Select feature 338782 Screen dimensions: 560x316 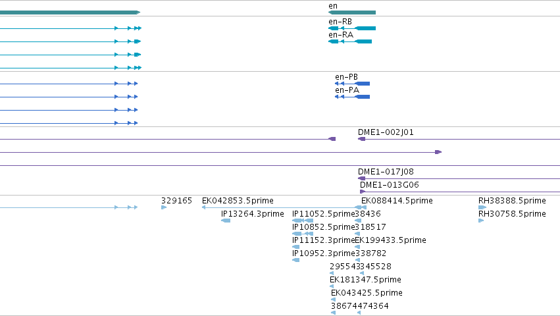point(357,260)
